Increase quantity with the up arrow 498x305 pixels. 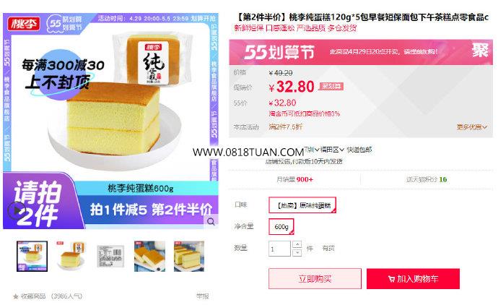pyautogui.click(x=297, y=244)
